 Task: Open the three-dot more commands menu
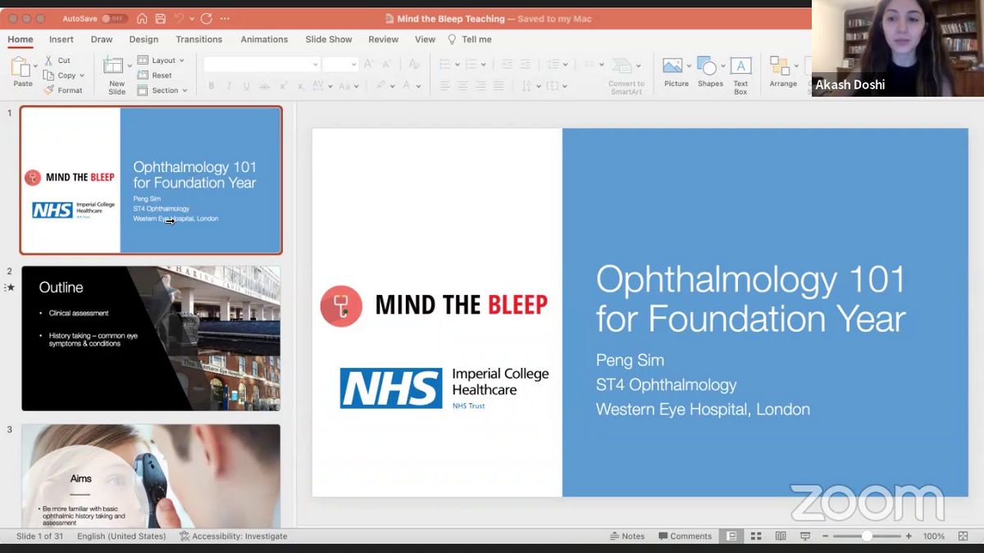[225, 18]
